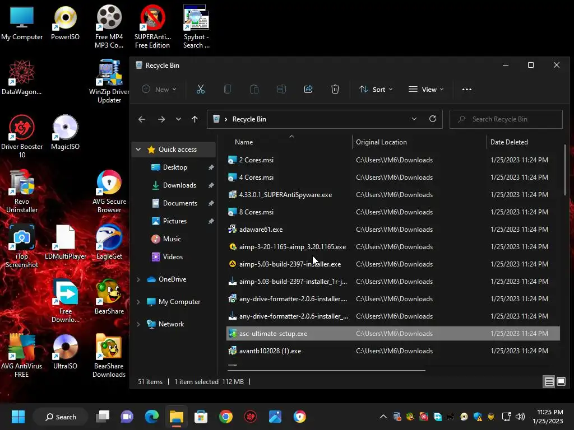Select SUPERAntiSpyware Free Edition desktop icon

tap(152, 27)
